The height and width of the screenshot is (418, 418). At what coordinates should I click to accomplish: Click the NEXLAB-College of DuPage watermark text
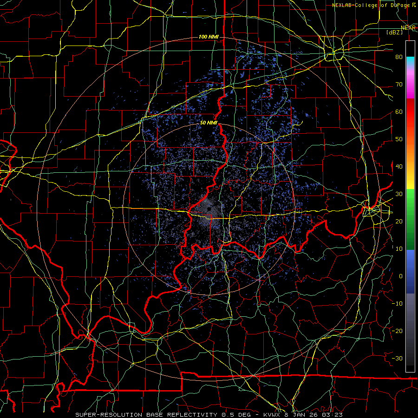373,5
